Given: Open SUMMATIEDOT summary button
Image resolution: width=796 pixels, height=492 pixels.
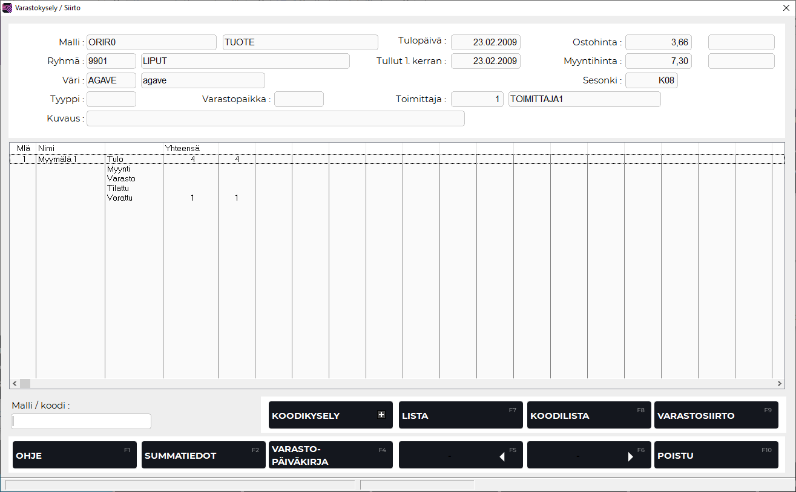Looking at the screenshot, I should (202, 455).
